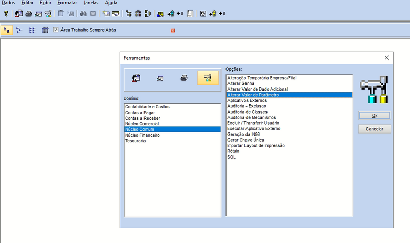Click the small red X on the second toolbar
Screen dimensions: 410x243
[x=173, y=30]
